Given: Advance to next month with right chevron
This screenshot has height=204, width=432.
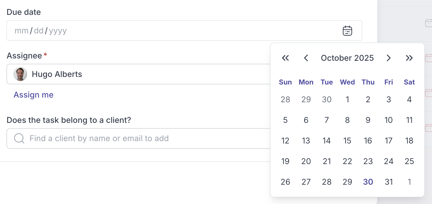Looking at the screenshot, I should 388,58.
